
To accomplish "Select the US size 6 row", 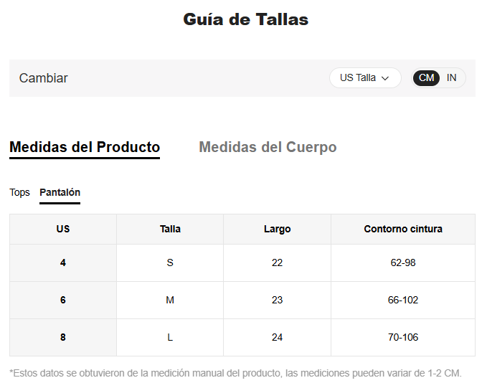I will pos(63,300).
